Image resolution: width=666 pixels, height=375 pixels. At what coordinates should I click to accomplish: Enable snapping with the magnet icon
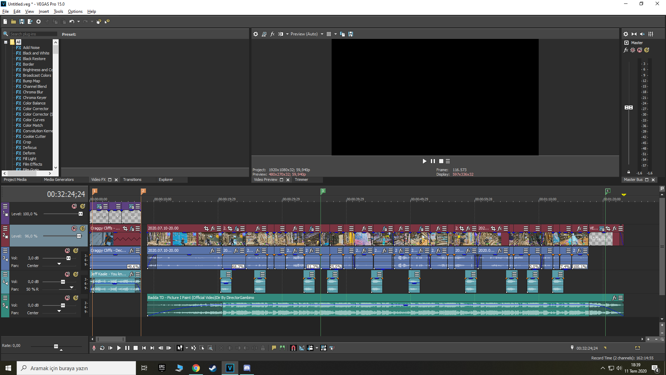[x=293, y=348]
